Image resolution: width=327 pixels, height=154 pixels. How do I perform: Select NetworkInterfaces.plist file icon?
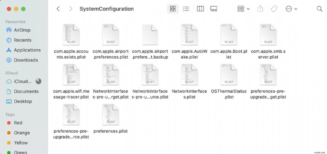pos(189,75)
